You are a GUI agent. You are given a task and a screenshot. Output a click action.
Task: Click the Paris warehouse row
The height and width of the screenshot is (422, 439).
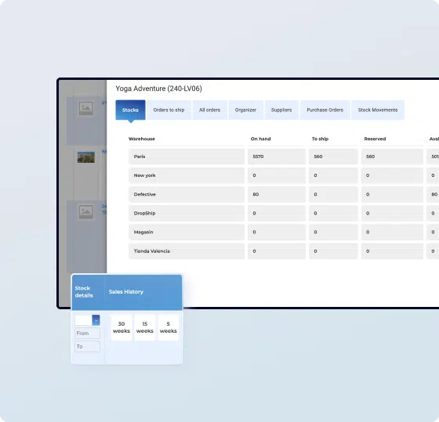pos(284,157)
